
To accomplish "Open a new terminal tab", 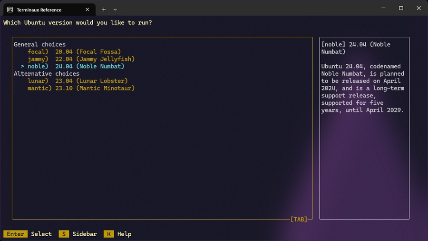I will click(104, 9).
